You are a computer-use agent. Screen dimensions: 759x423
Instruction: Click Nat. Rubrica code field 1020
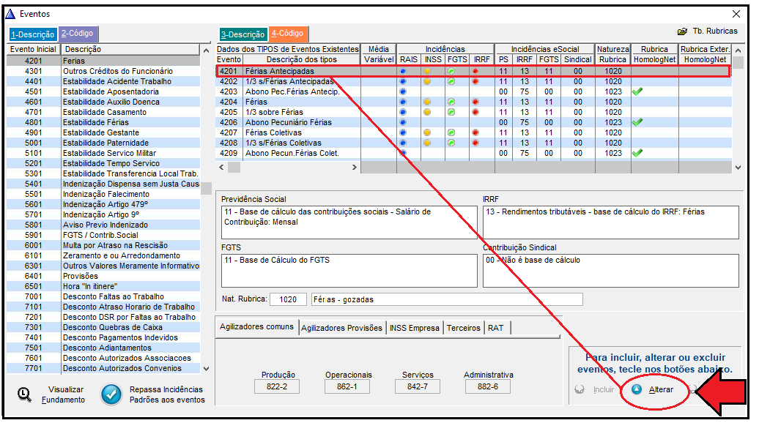(288, 299)
